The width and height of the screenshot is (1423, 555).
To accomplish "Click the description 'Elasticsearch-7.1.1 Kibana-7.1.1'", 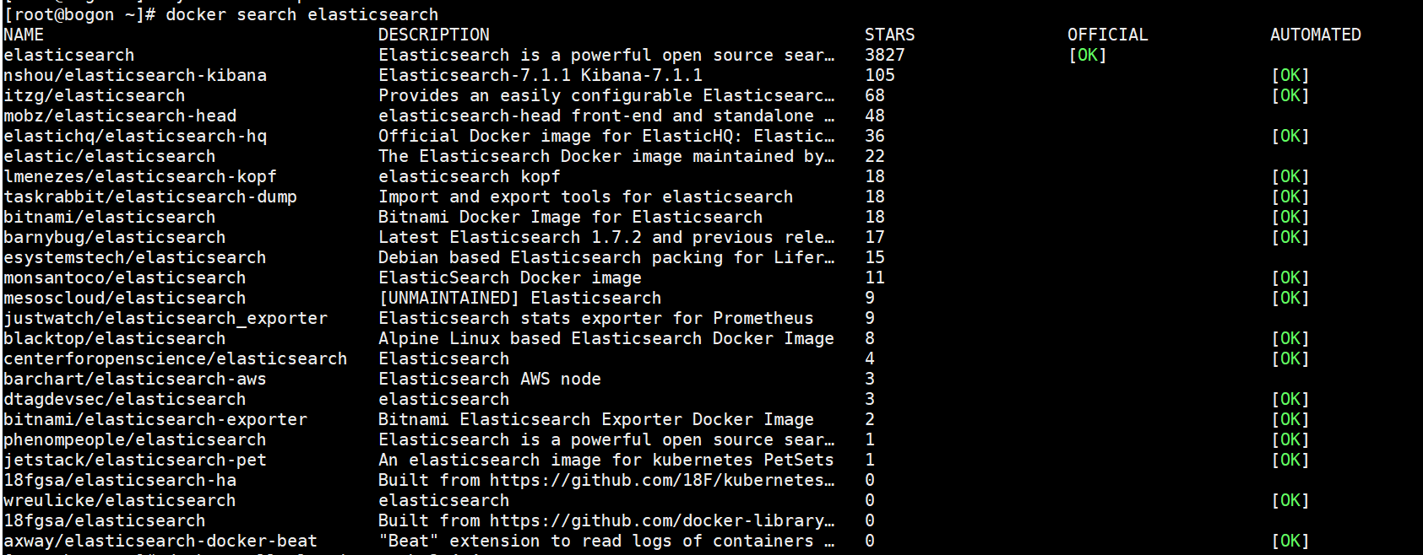I will [x=540, y=75].
